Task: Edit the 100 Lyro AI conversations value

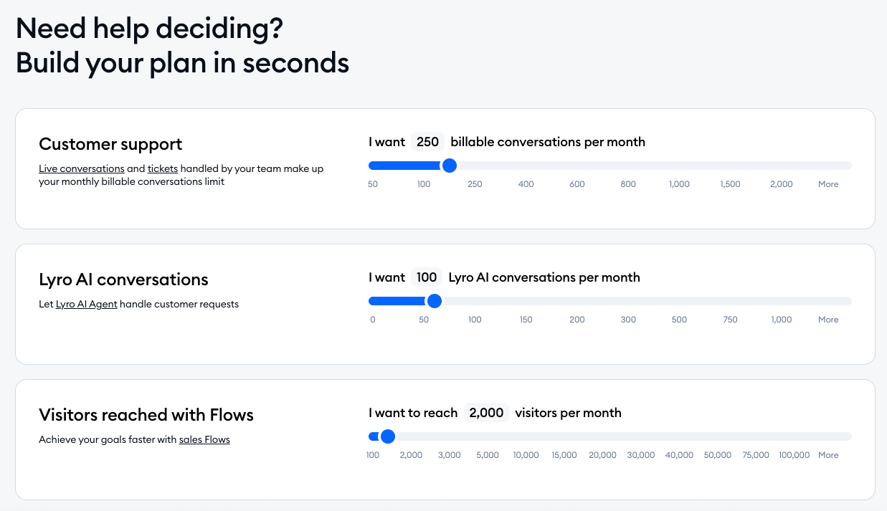Action: click(427, 277)
